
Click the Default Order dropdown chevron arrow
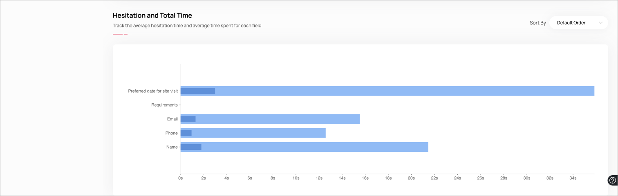pyautogui.click(x=600, y=23)
